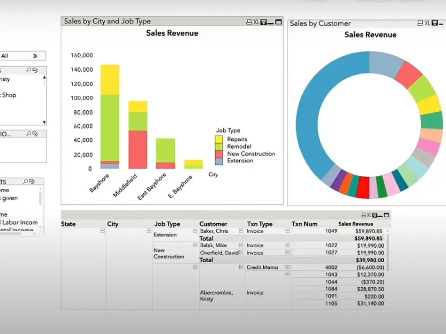Click the All selection button arrow

[35, 56]
